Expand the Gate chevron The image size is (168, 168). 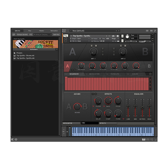[104, 106]
